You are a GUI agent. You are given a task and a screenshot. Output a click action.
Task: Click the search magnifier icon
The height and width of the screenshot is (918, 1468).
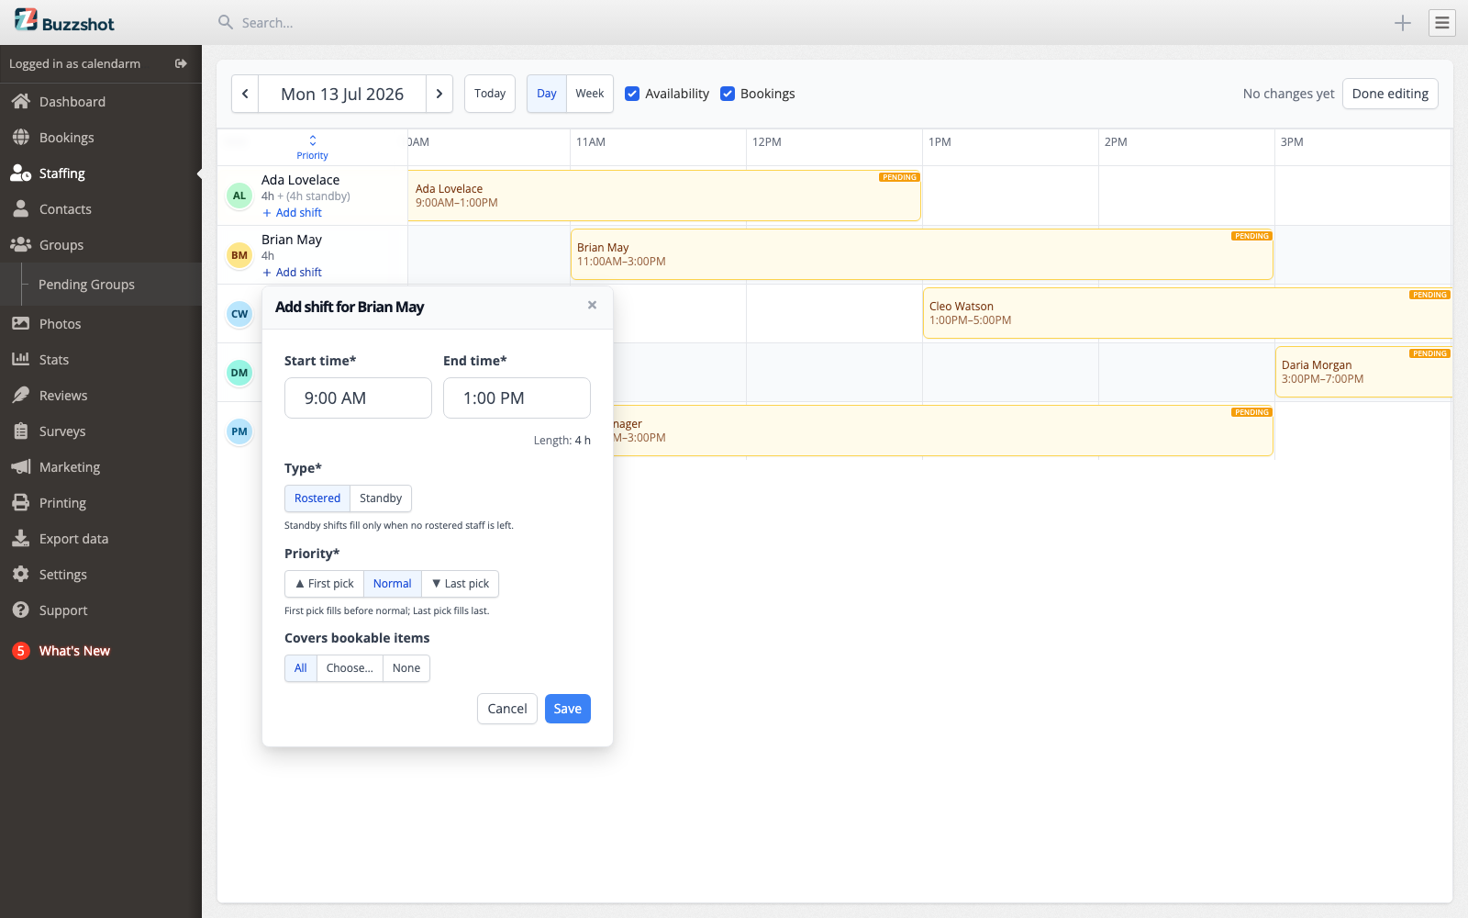point(225,22)
